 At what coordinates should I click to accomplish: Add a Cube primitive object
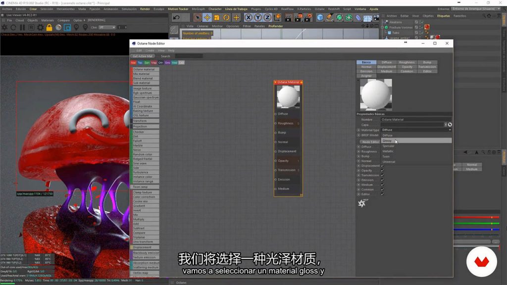tap(320, 17)
